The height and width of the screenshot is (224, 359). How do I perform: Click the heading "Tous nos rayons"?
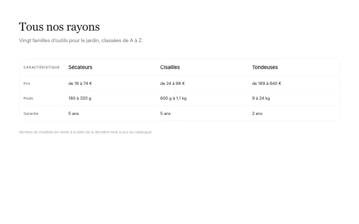(59, 27)
